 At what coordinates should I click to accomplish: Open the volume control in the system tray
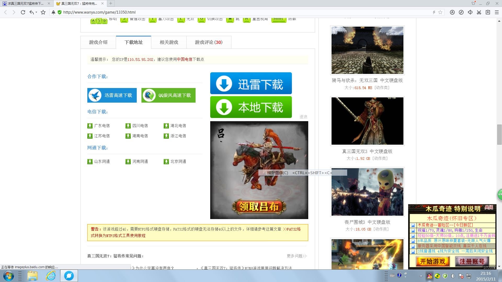(453, 276)
